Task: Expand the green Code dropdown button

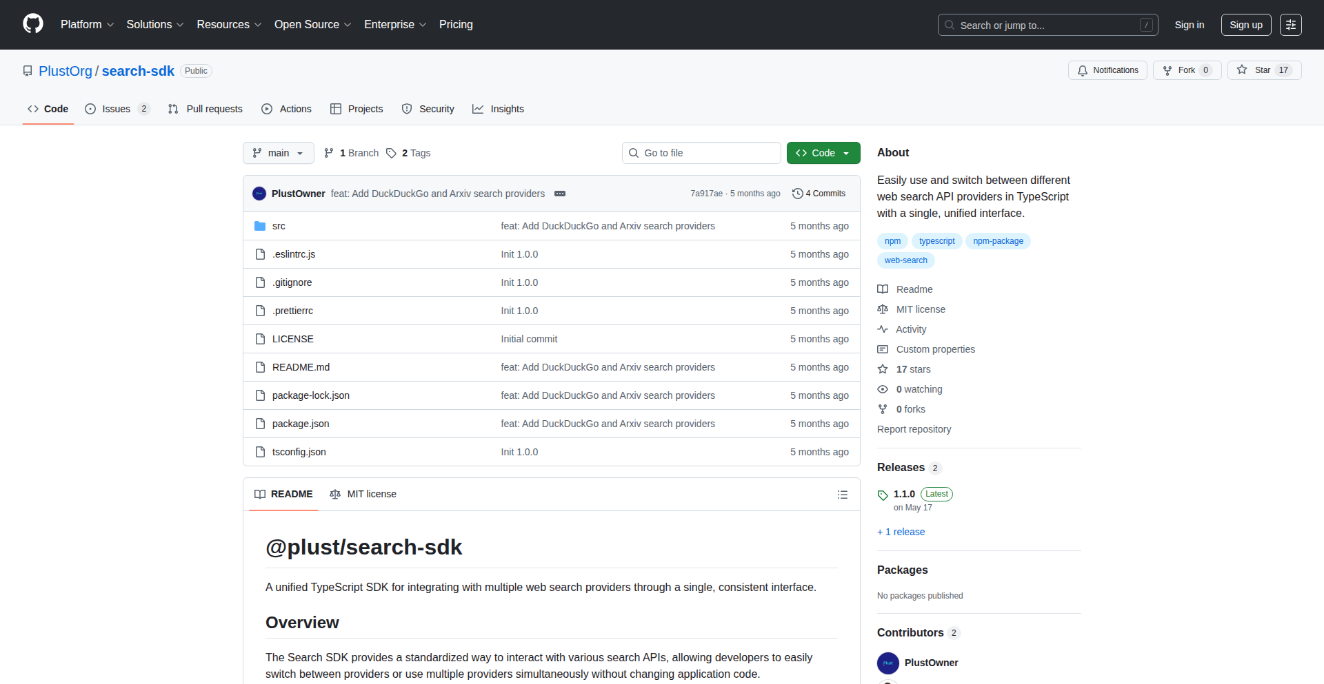Action: click(823, 153)
